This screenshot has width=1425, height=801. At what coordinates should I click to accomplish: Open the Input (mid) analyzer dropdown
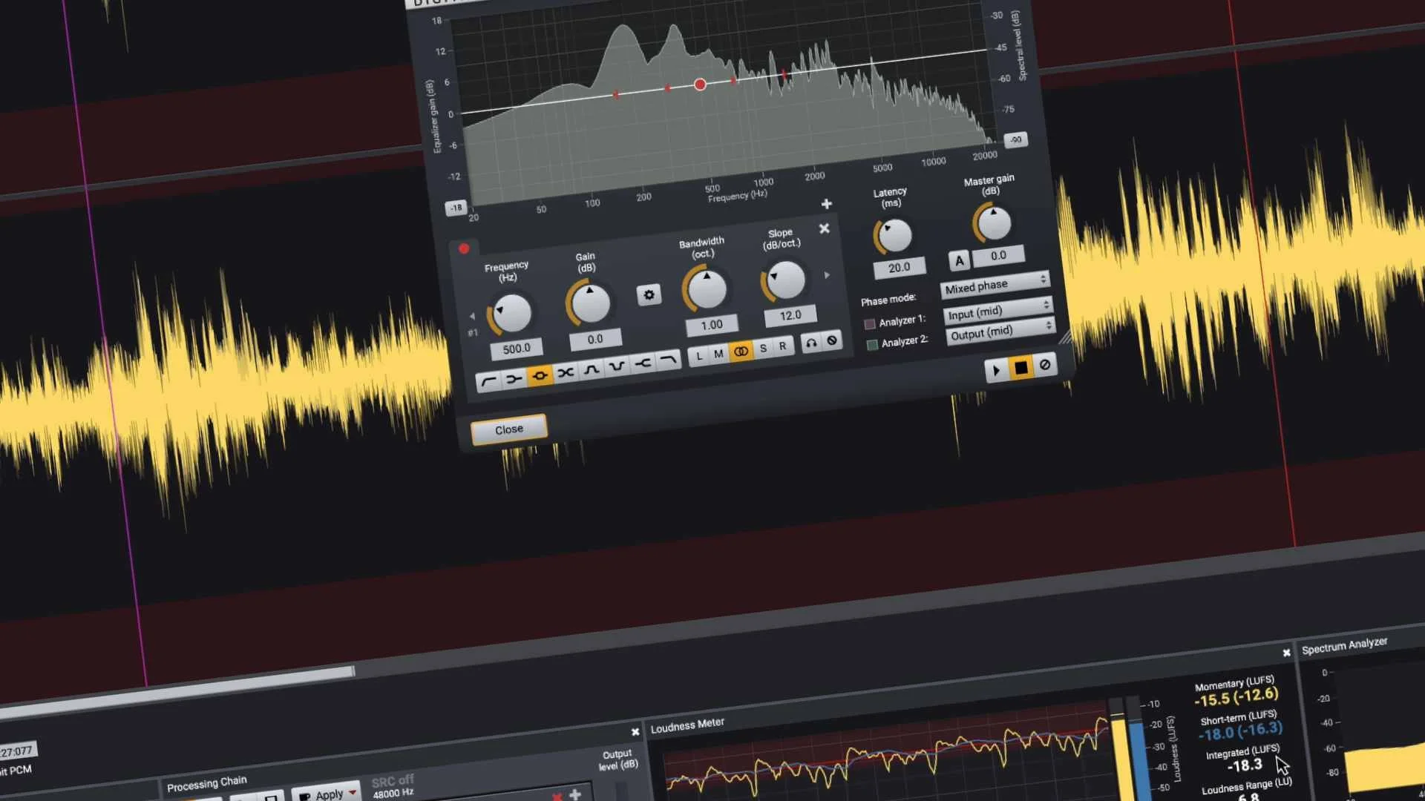click(x=997, y=311)
